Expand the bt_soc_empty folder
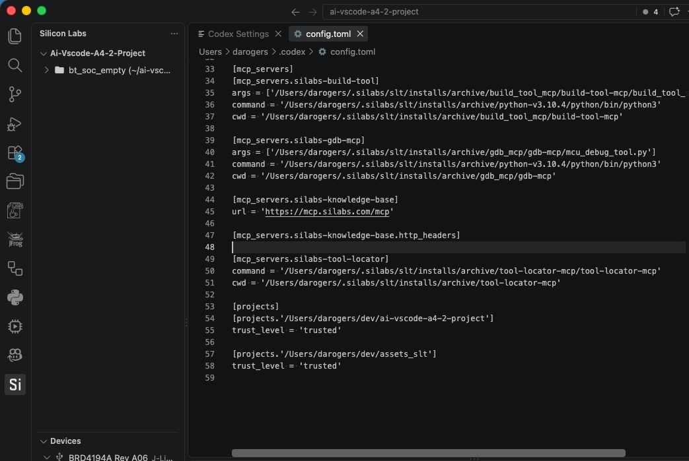The image size is (689, 461). point(47,70)
